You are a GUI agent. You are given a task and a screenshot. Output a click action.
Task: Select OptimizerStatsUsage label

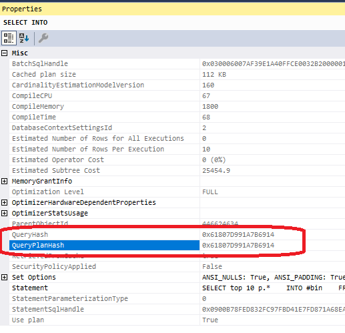(50, 214)
